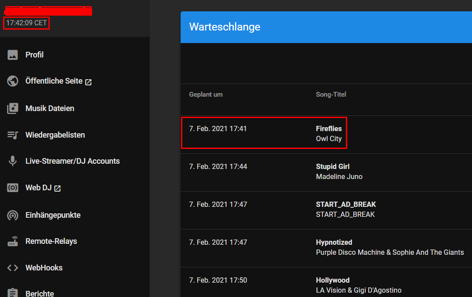Click Purple Disco Machine & Sophie And The Giants
Screen dimensions: 472x297
390,252
